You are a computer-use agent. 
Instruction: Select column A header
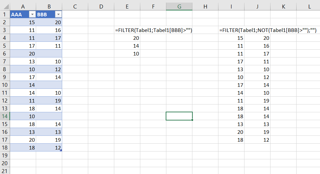(23, 7)
